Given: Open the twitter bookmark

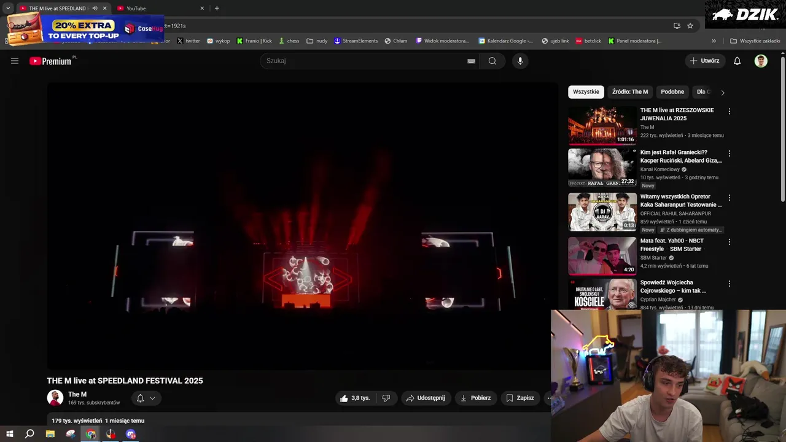Looking at the screenshot, I should click(189, 41).
